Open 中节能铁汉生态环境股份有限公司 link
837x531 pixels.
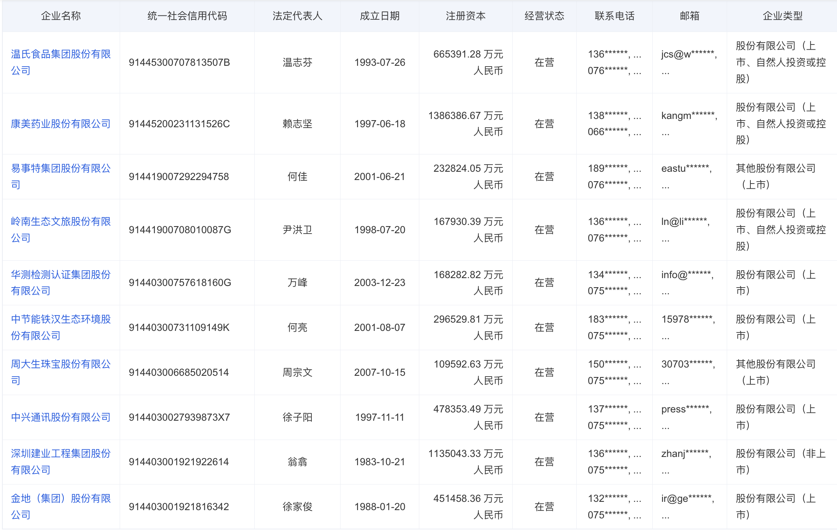[x=61, y=327]
